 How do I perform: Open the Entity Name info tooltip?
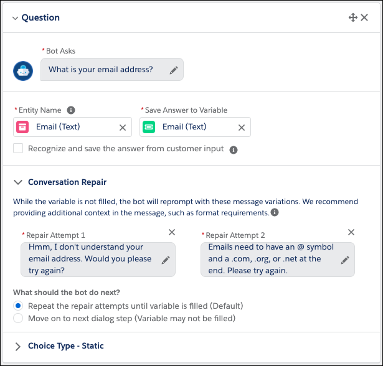[71, 110]
